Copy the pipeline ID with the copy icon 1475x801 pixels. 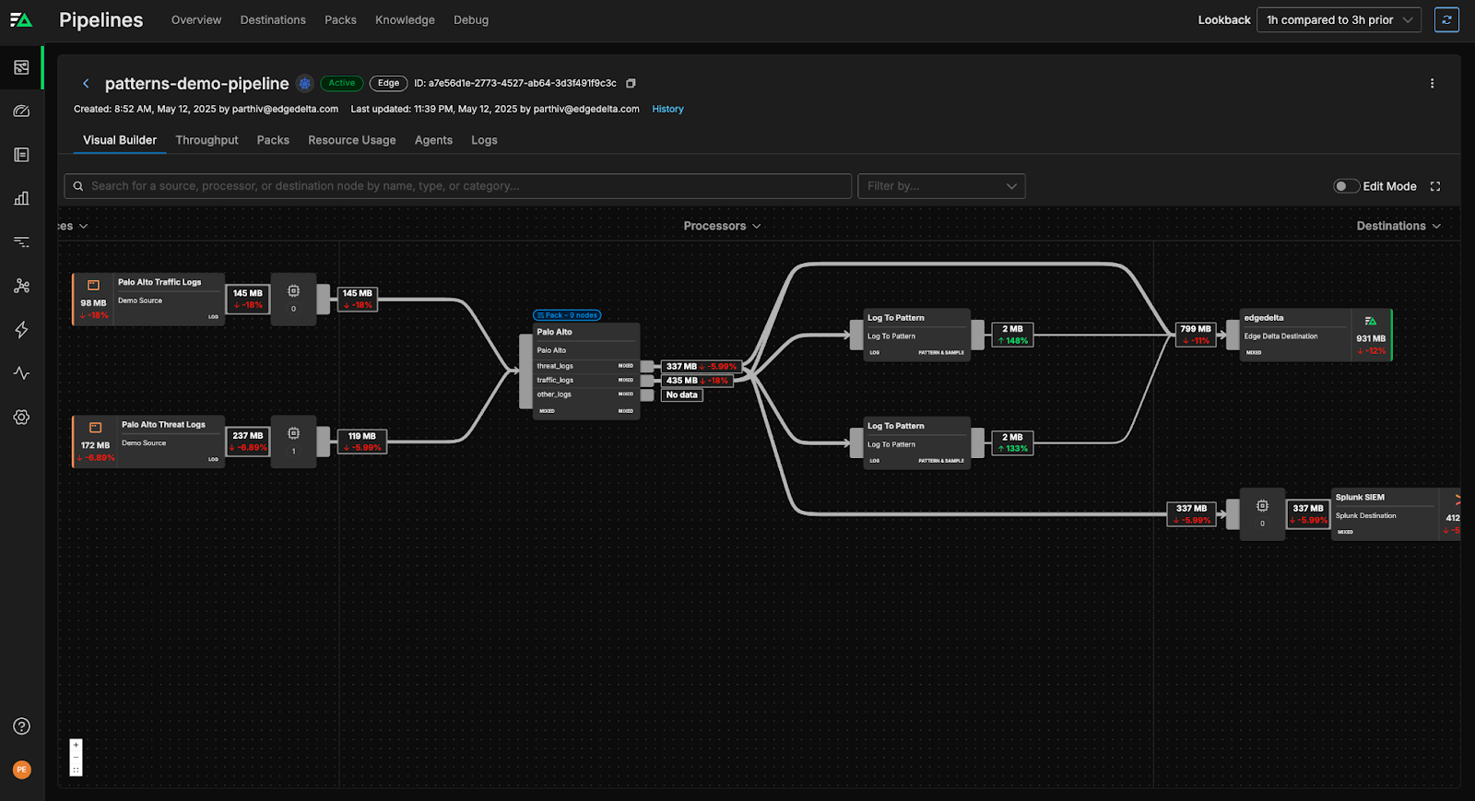point(631,83)
